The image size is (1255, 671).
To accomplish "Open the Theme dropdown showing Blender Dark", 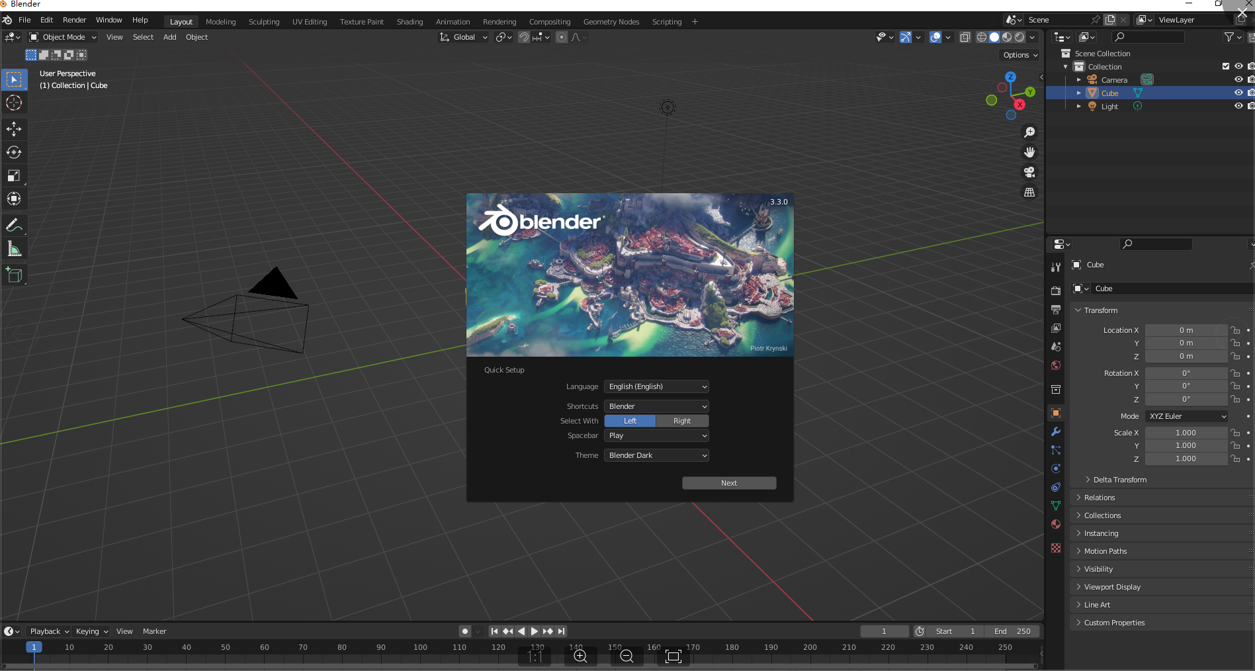I will [656, 455].
